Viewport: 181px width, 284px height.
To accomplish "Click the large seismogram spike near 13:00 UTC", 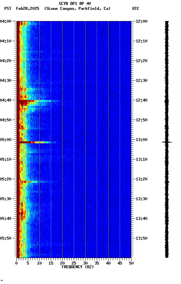I will tap(167, 142).
